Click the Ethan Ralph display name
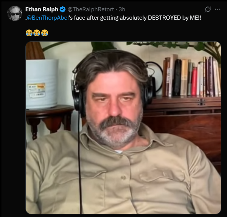 click(42, 9)
